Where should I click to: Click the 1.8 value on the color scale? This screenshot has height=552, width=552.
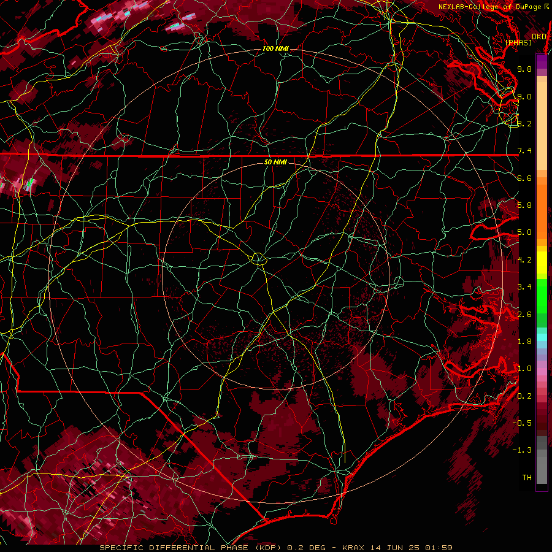click(524, 342)
